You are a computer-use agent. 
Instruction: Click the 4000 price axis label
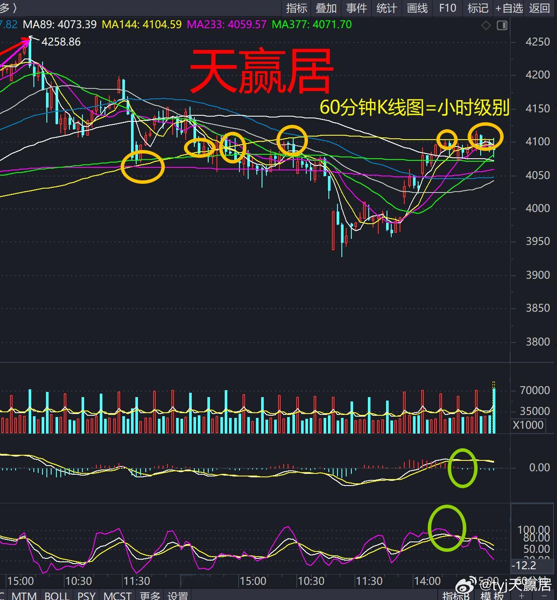pos(537,209)
